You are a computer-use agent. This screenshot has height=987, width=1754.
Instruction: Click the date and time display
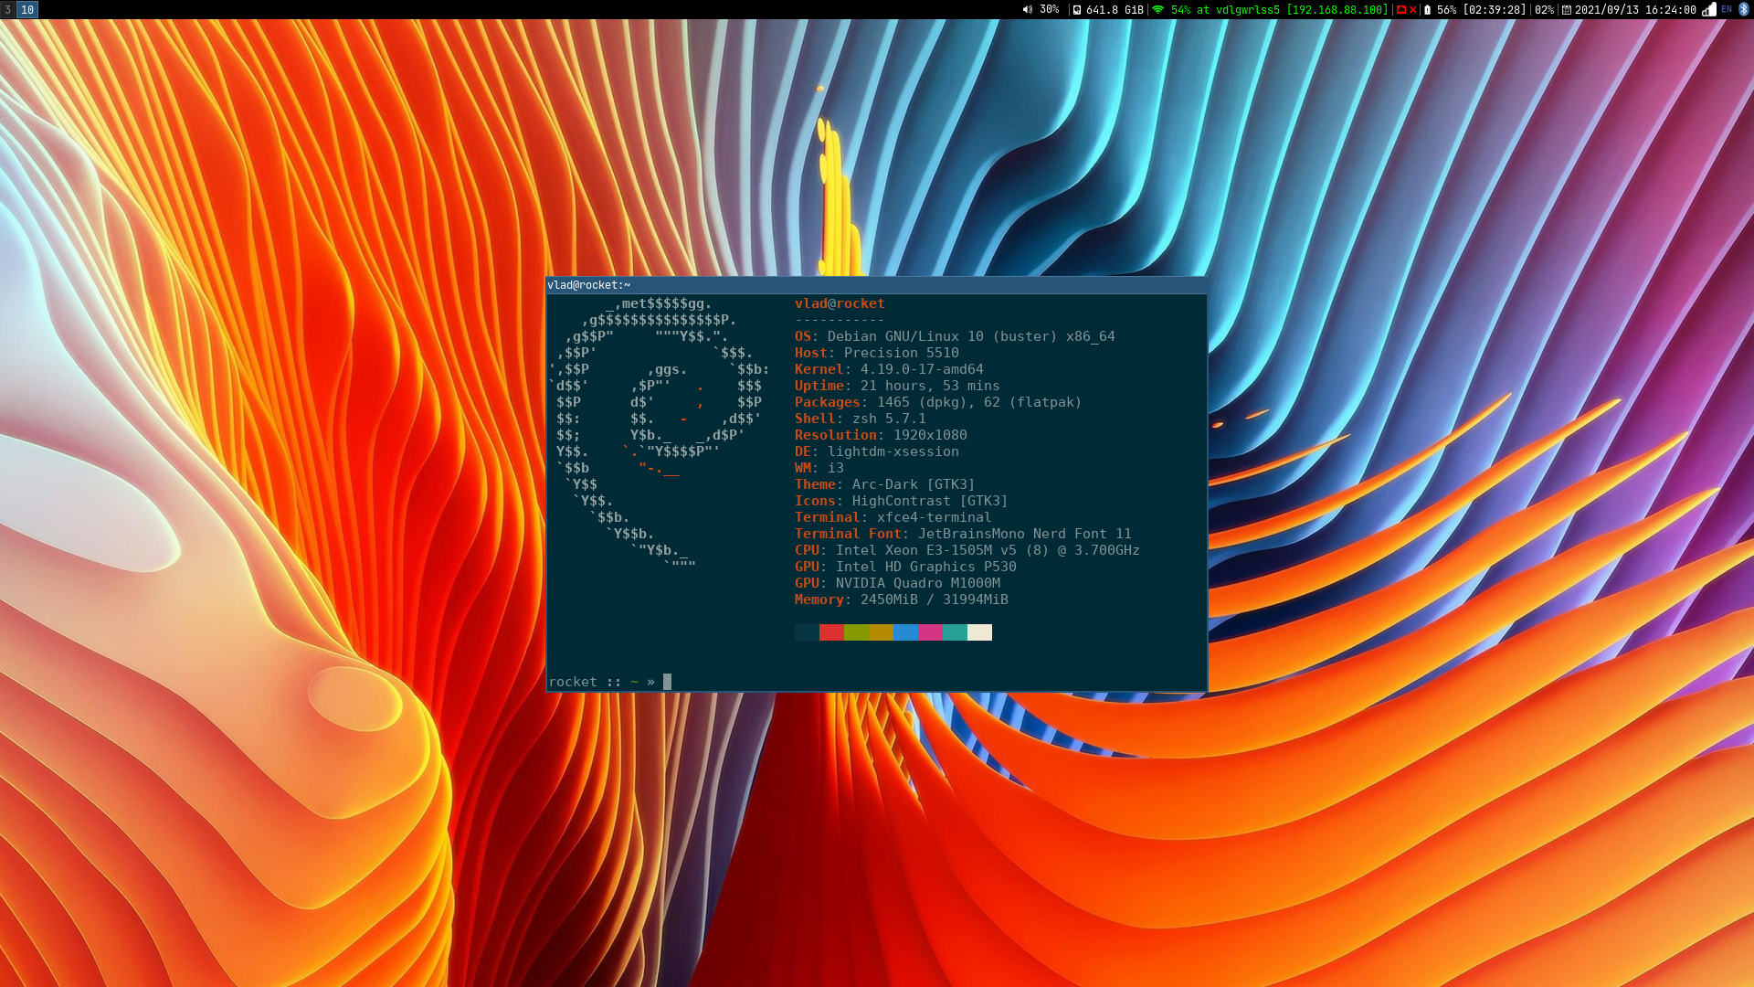pos(1635,10)
